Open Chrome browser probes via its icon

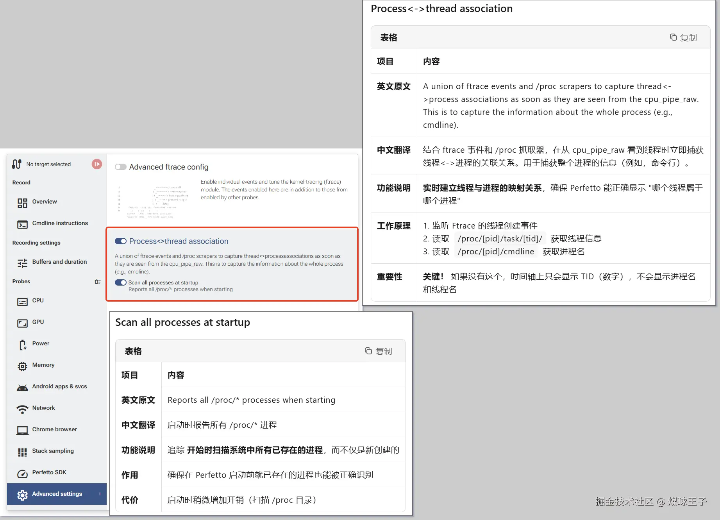coord(22,429)
